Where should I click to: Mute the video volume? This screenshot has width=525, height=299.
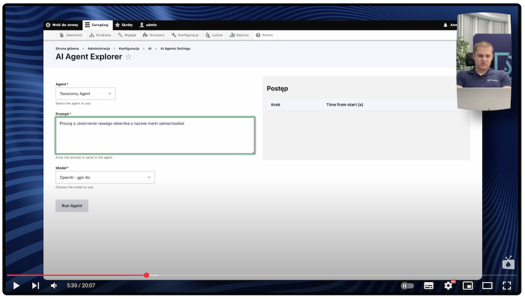[54, 285]
